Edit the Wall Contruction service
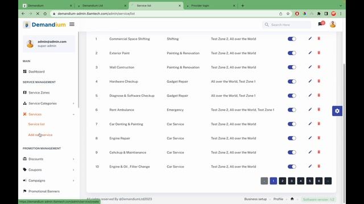The width and height of the screenshot is (364, 204). point(310,67)
